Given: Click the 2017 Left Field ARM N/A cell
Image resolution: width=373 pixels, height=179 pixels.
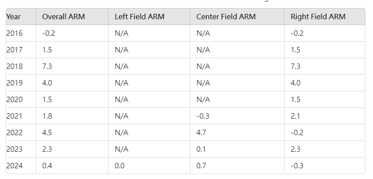Looking at the screenshot, I should pos(122,50).
